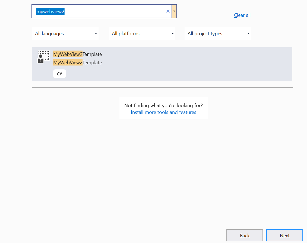Open the All platforms dropdown
The image size is (307, 243).
pyautogui.click(x=142, y=33)
